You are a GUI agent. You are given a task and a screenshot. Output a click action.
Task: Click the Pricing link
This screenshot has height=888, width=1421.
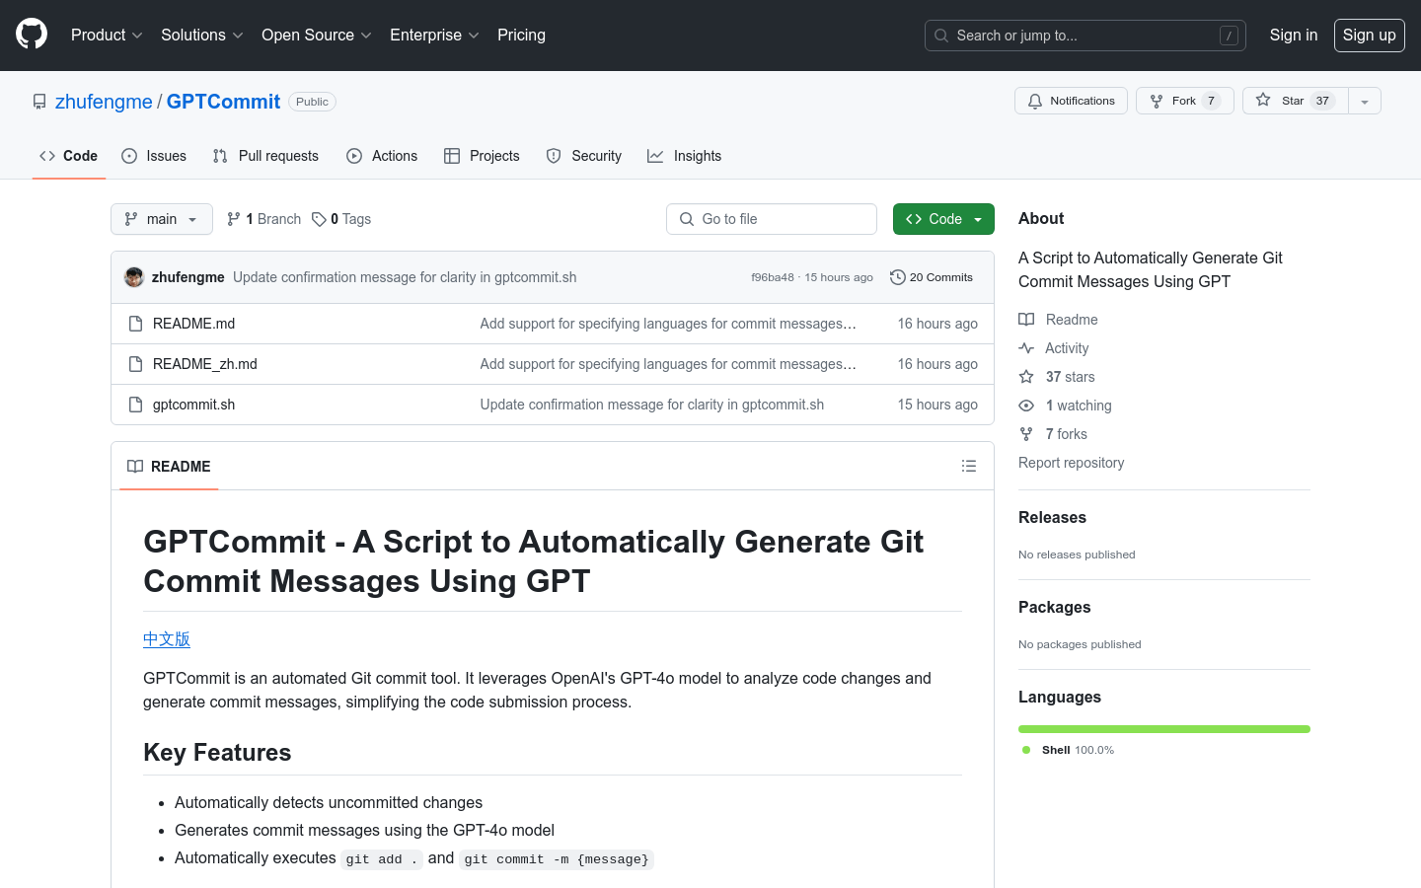tap(521, 35)
